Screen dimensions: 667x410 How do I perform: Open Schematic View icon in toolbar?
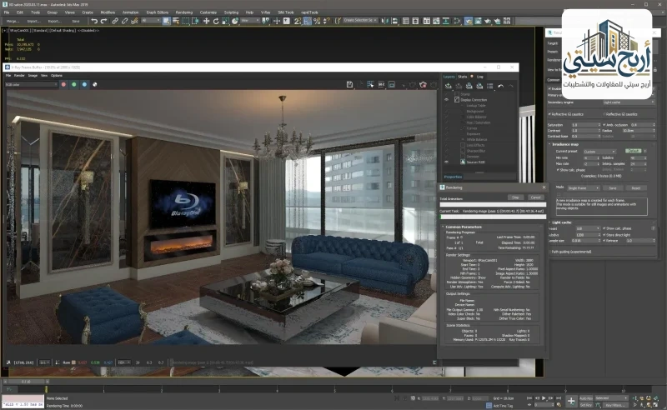445,21
